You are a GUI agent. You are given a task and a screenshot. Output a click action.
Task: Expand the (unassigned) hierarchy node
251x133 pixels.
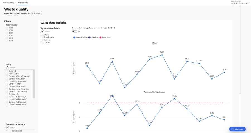[x=7, y=131]
